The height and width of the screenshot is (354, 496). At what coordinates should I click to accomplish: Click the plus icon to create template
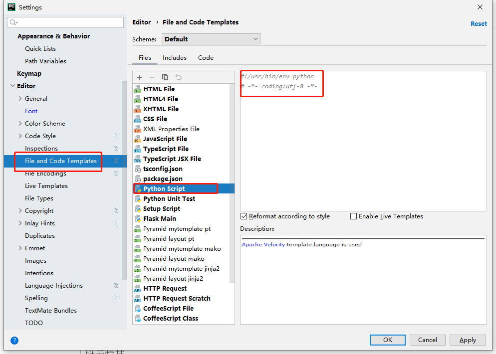[x=139, y=77]
